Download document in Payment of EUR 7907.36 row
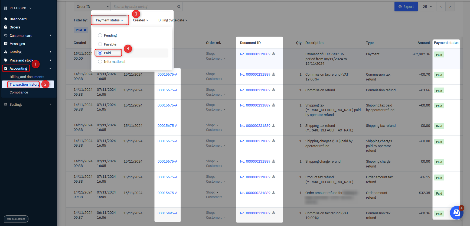470x226 pixels. pos(274,54)
